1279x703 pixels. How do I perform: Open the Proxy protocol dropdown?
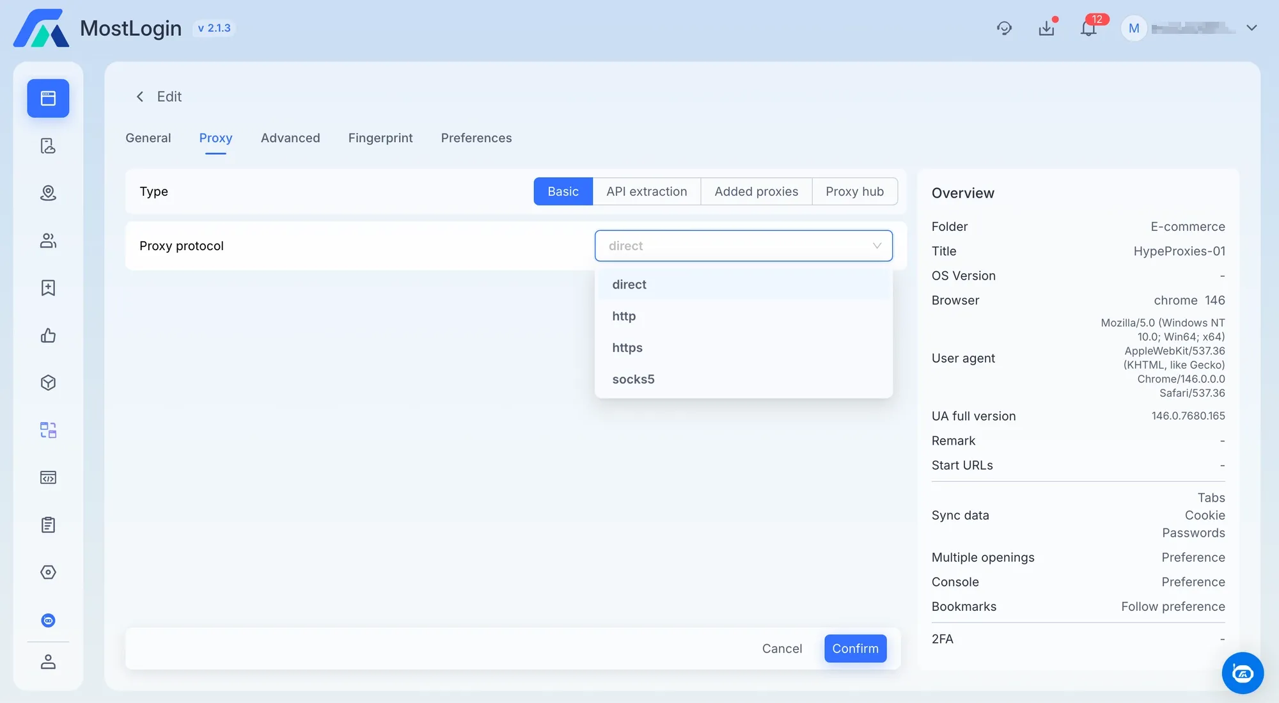click(x=744, y=246)
